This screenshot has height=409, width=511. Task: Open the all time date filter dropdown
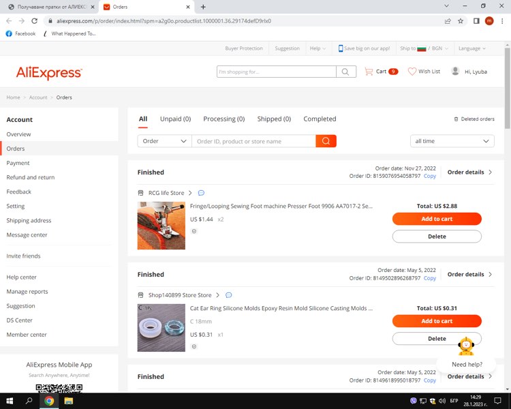(452, 141)
